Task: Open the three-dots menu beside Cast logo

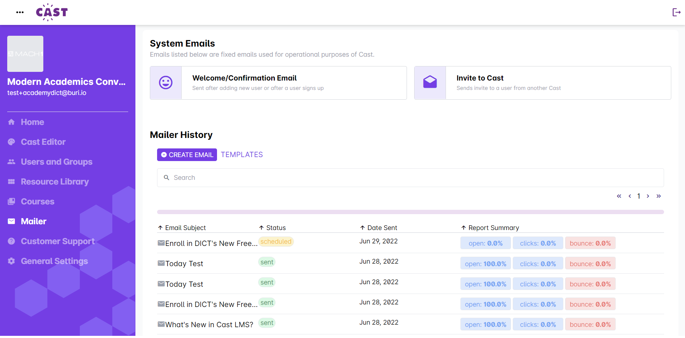Action: [x=20, y=12]
